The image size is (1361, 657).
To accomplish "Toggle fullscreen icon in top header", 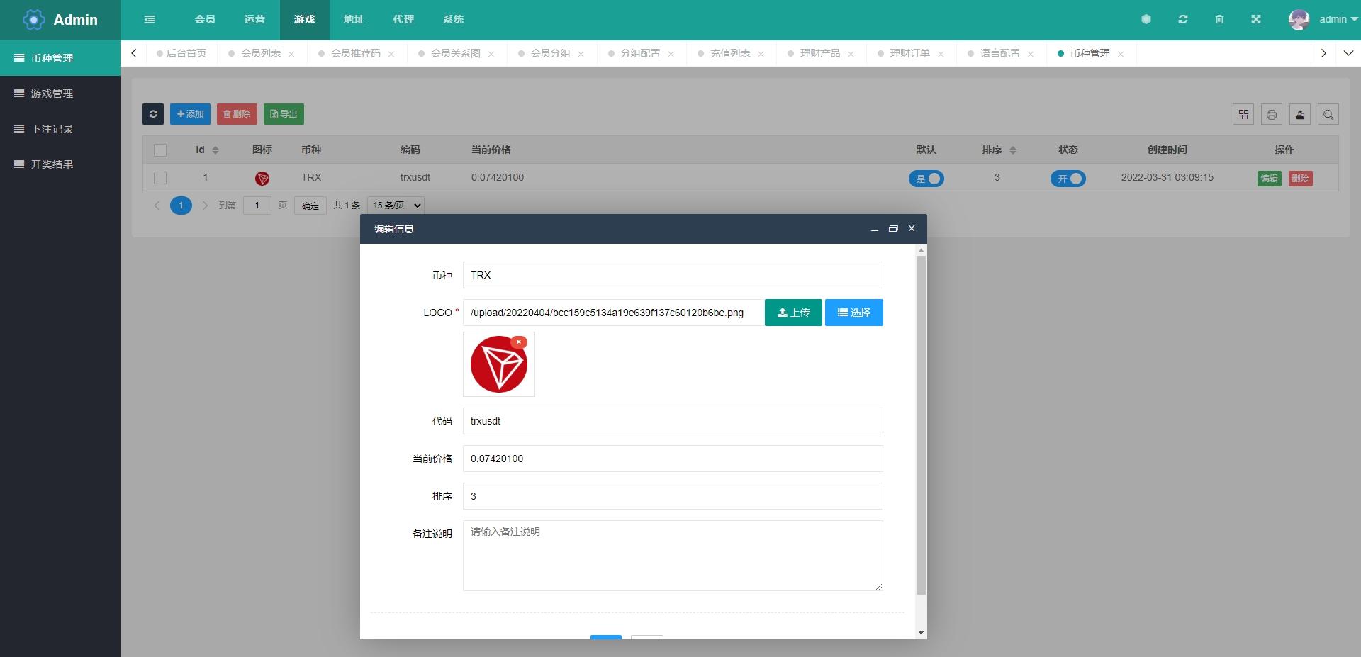I will click(x=1256, y=19).
